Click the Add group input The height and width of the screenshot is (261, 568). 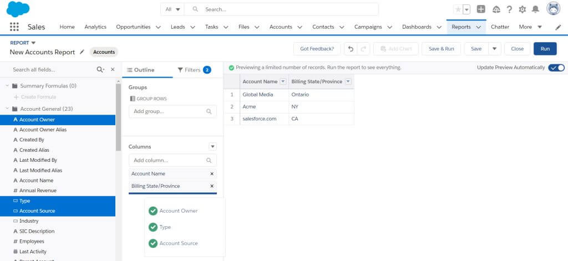point(173,111)
